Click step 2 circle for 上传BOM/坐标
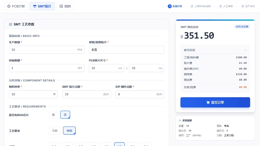Image resolution: width=260 pixels, height=146 pixels. point(192,6)
